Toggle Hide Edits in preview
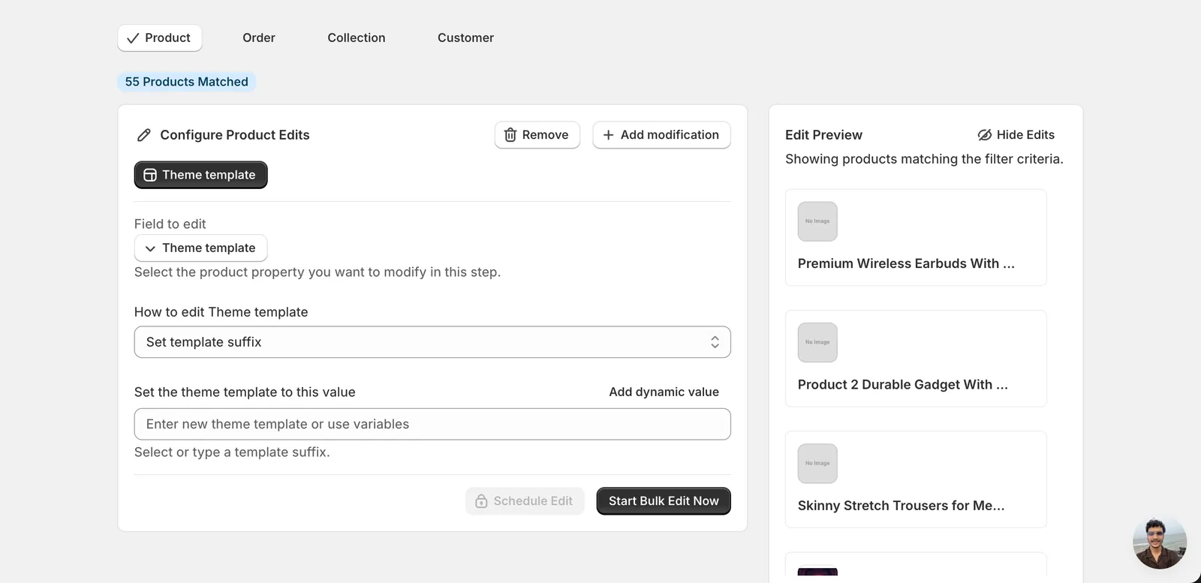Screen dimensions: 1201x583 pos(1016,135)
